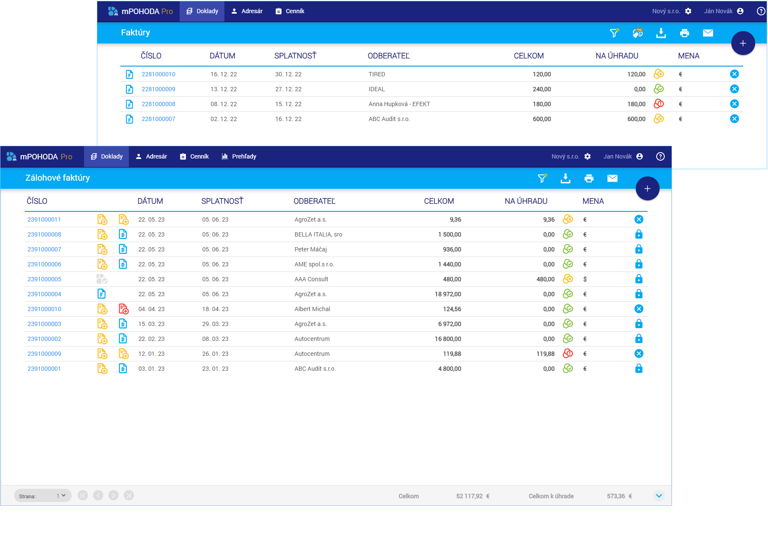Open invoice 2281000007
The image size is (768, 554).
158,119
